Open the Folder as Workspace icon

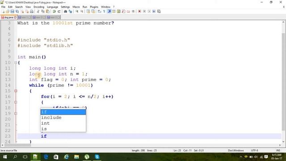(x=128, y=12)
